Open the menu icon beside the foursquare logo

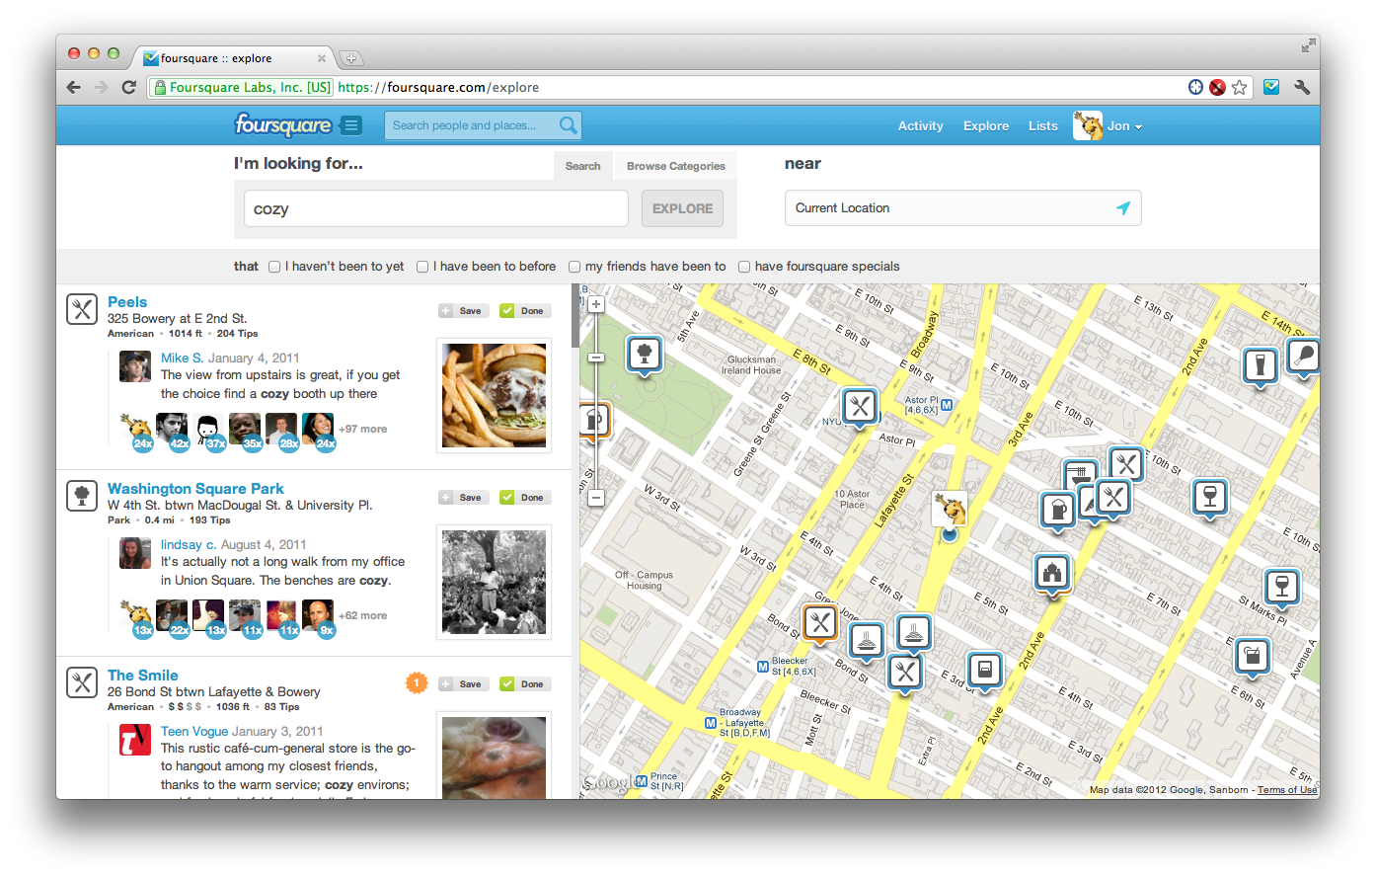[350, 125]
